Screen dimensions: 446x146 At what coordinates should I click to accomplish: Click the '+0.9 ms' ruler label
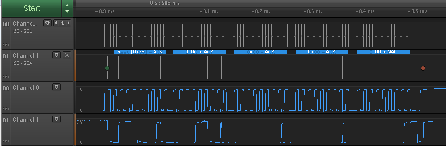point(105,11)
